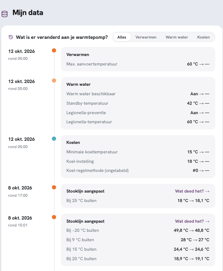Click the 'Bij 9 °C buiten' row
This screenshot has width=223, height=271.
point(138,240)
